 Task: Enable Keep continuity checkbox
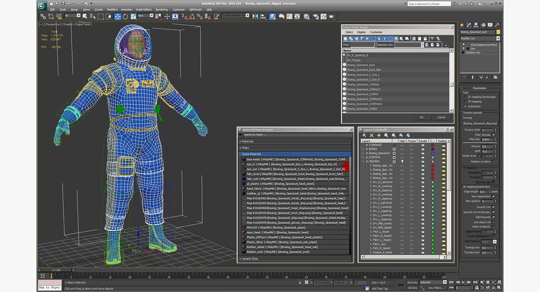(x=493, y=227)
